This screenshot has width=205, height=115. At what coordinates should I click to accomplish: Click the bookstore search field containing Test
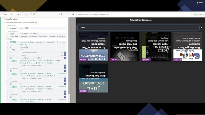[x=138, y=27]
